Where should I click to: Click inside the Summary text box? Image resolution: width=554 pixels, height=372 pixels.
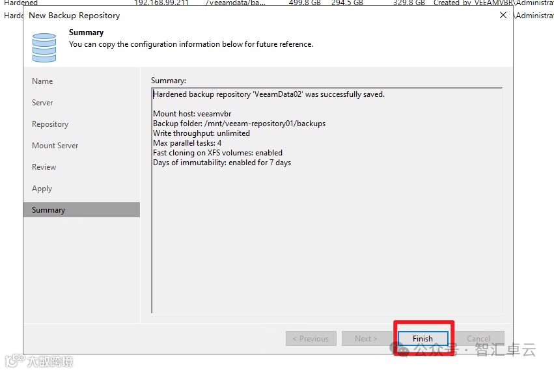pos(327,200)
